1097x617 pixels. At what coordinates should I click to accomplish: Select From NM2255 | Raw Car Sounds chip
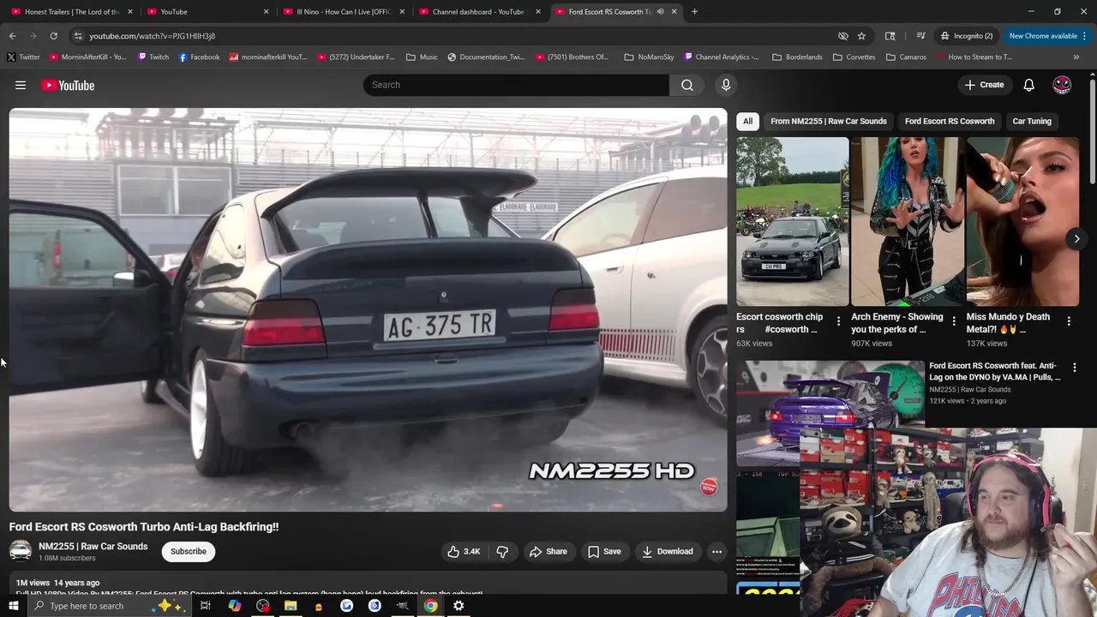[828, 121]
